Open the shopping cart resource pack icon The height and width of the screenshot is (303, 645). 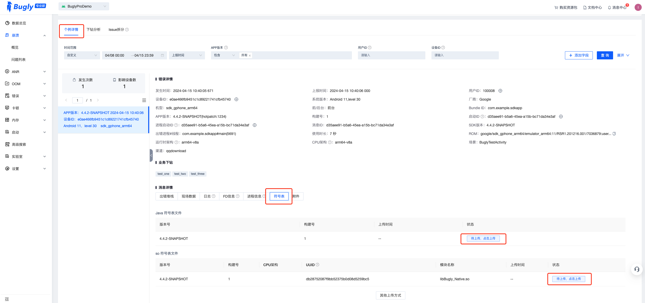pyautogui.click(x=556, y=8)
